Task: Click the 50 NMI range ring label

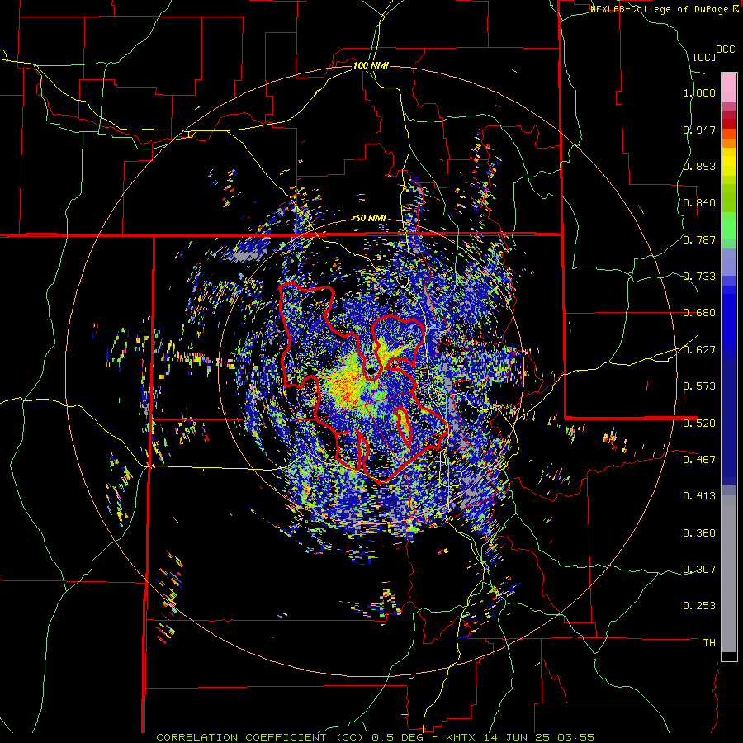Action: 371,218
